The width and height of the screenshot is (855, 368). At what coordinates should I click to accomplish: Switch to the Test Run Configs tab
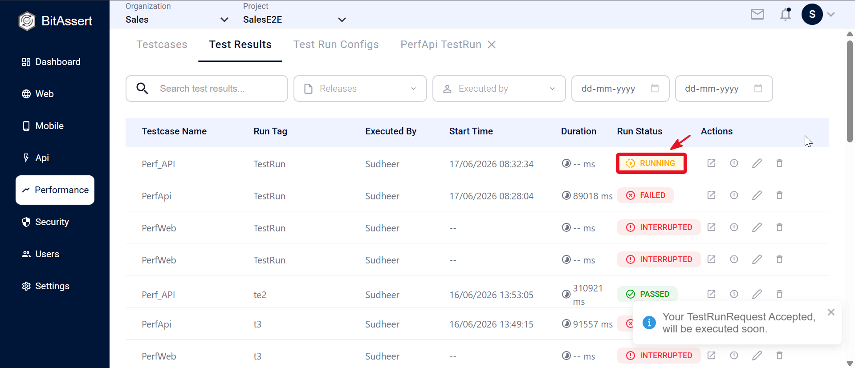tap(336, 44)
